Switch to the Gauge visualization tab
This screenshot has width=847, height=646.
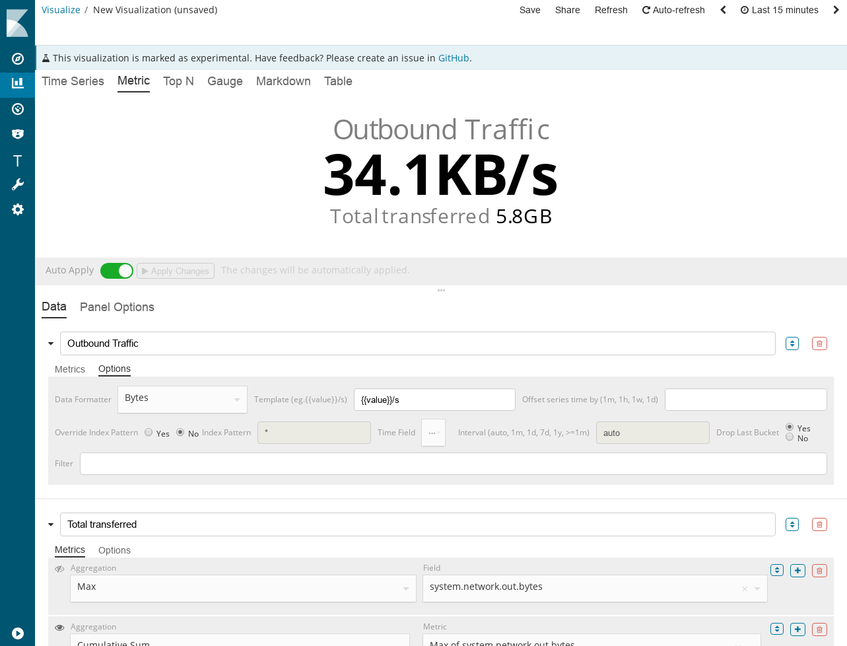click(x=224, y=81)
